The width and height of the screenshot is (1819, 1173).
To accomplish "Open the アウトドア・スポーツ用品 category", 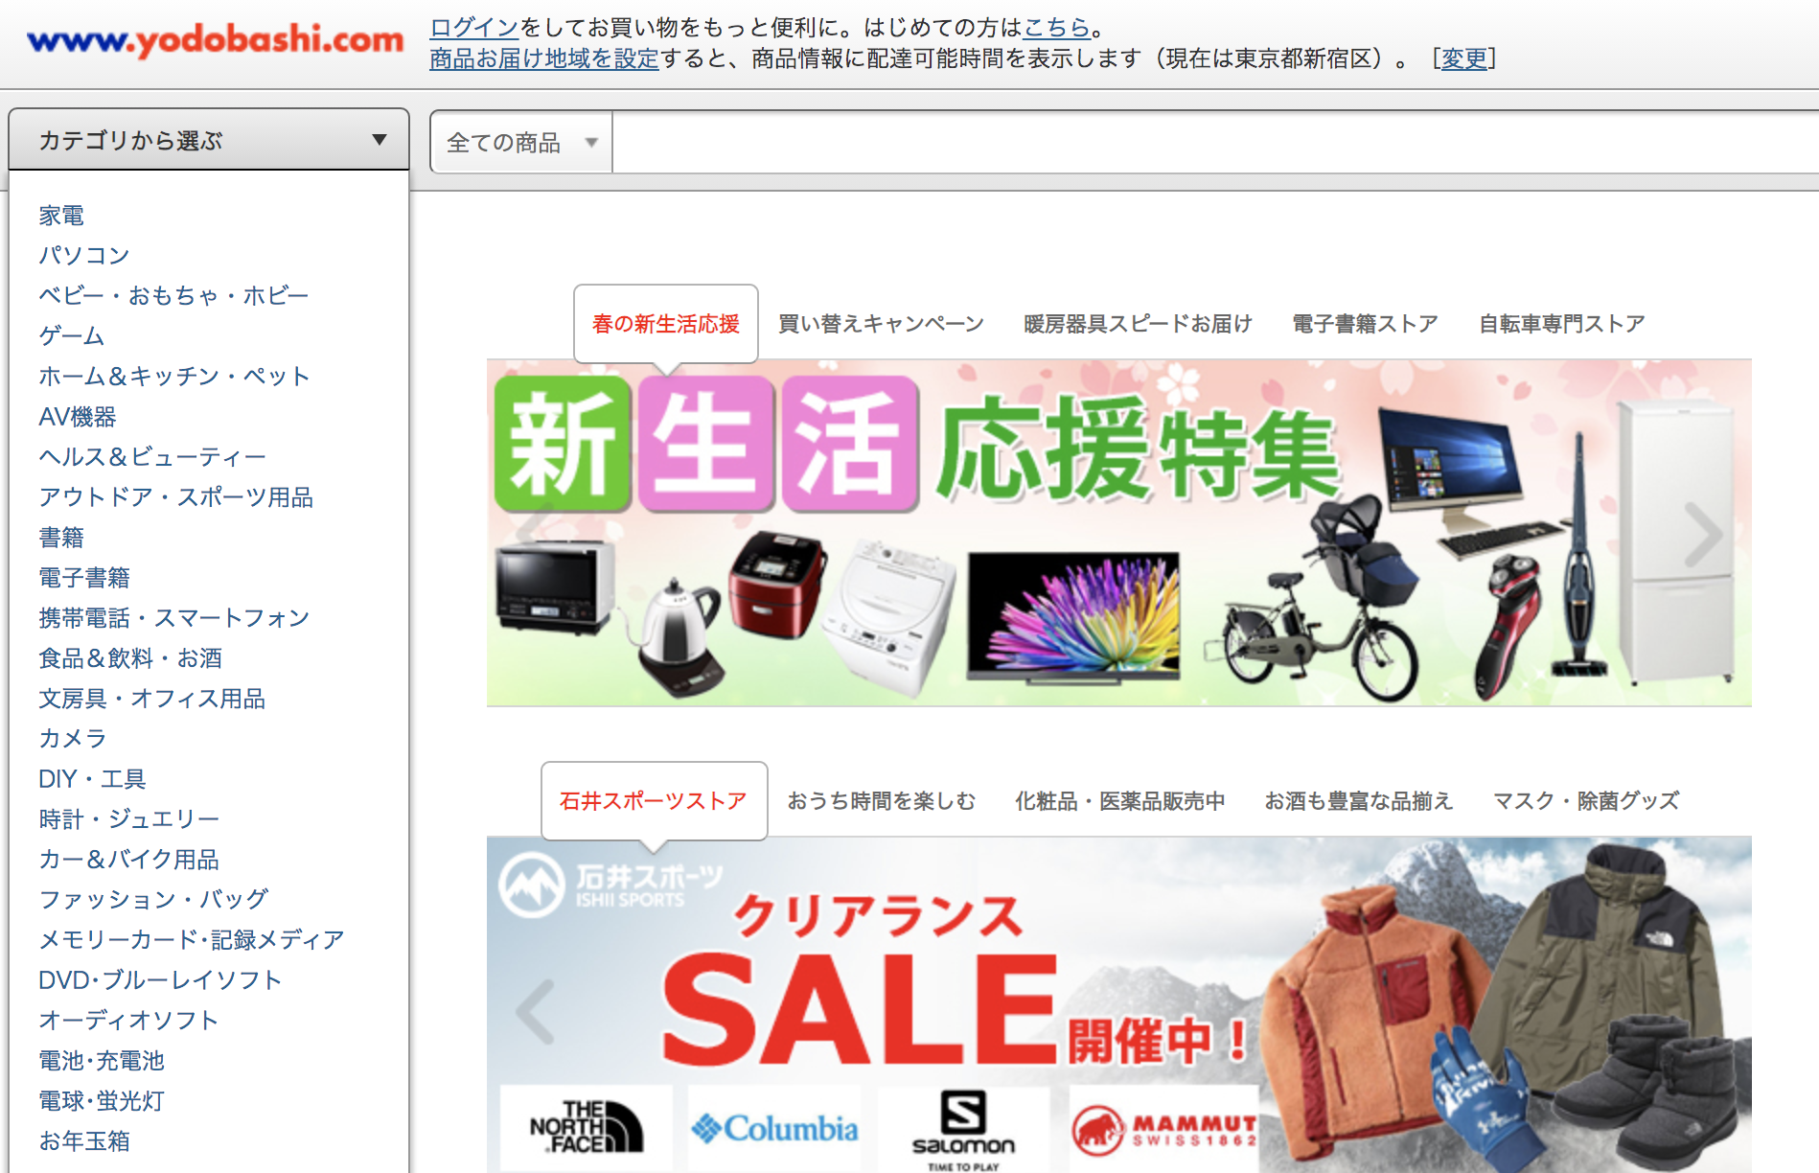I will (175, 497).
